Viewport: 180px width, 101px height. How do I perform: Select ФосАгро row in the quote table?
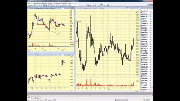pyautogui.click(x=146, y=34)
